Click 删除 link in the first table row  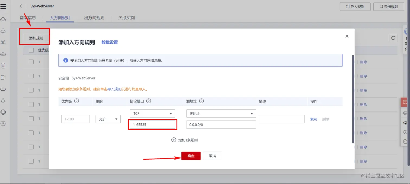[363, 62]
